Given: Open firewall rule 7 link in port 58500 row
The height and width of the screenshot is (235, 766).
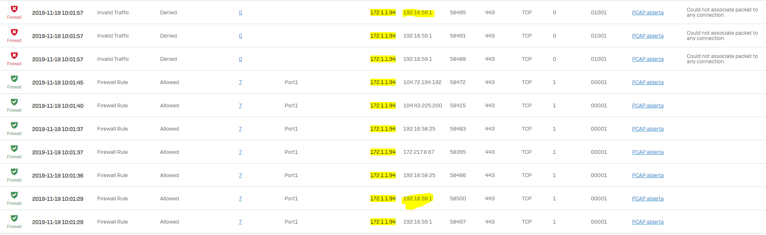Looking at the screenshot, I should [x=240, y=199].
